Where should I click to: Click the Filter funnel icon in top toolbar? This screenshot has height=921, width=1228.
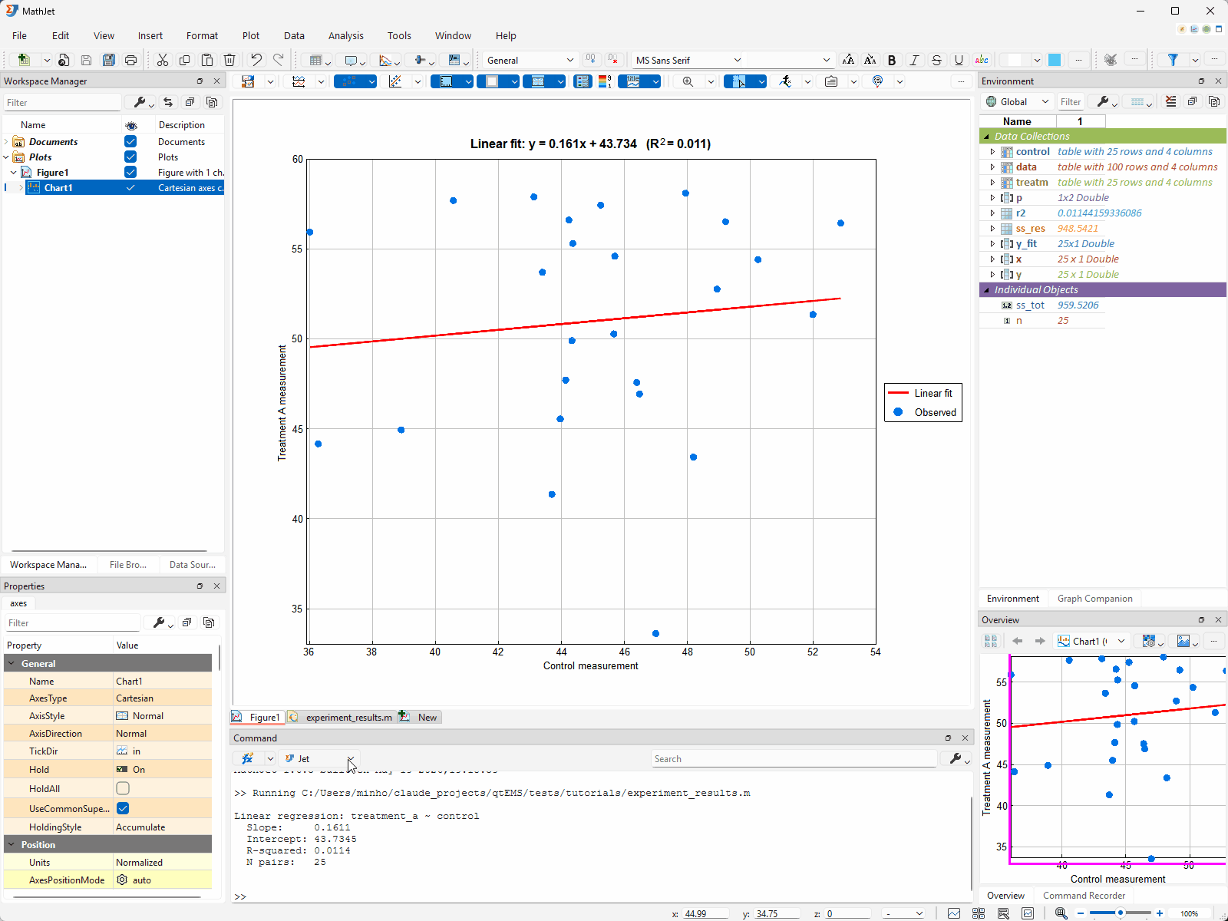click(1173, 60)
